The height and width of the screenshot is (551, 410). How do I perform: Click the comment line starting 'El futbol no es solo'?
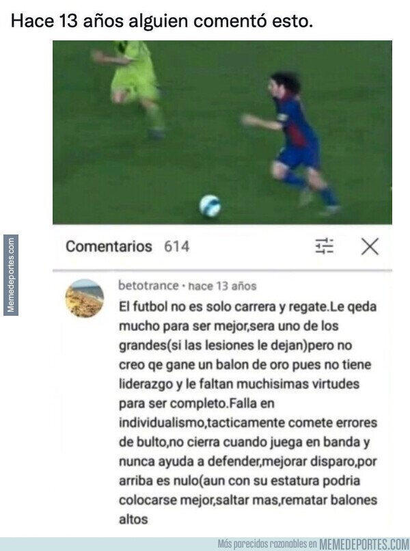click(247, 307)
